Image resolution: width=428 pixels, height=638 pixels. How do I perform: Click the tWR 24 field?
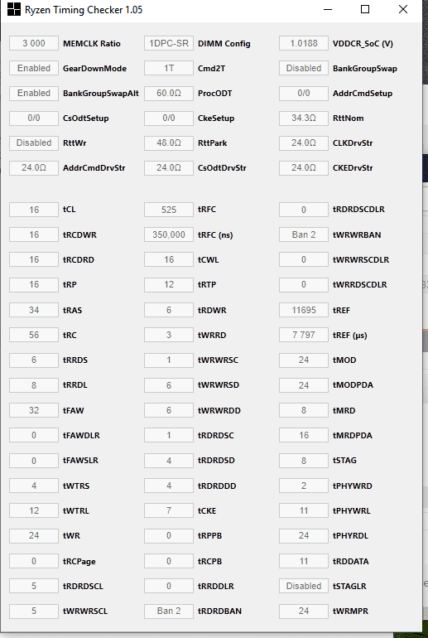34,535
